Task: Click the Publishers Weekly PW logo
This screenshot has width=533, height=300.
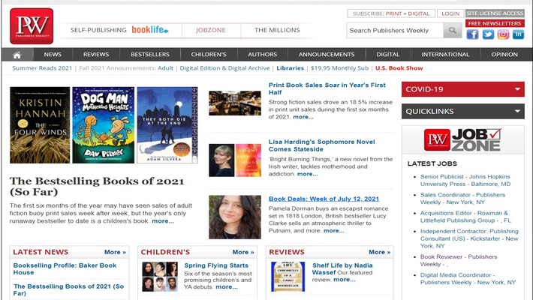Action: 32,26
